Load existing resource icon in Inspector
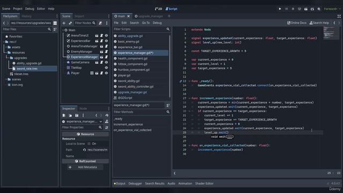The height and width of the screenshot is (193, 343). coord(70,115)
